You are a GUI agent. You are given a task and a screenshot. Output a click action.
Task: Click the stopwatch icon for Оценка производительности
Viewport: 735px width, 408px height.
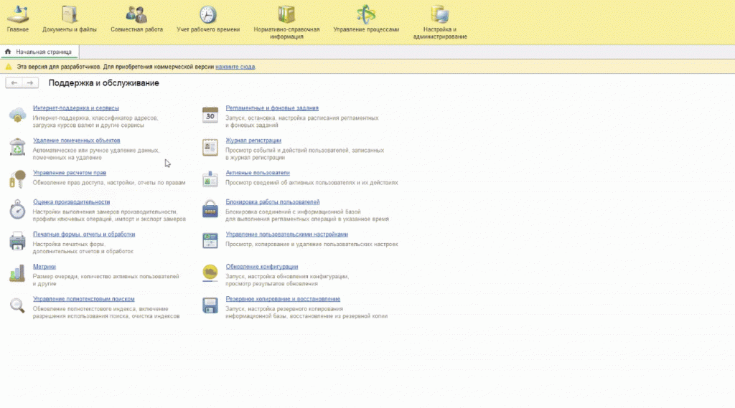[x=17, y=209]
